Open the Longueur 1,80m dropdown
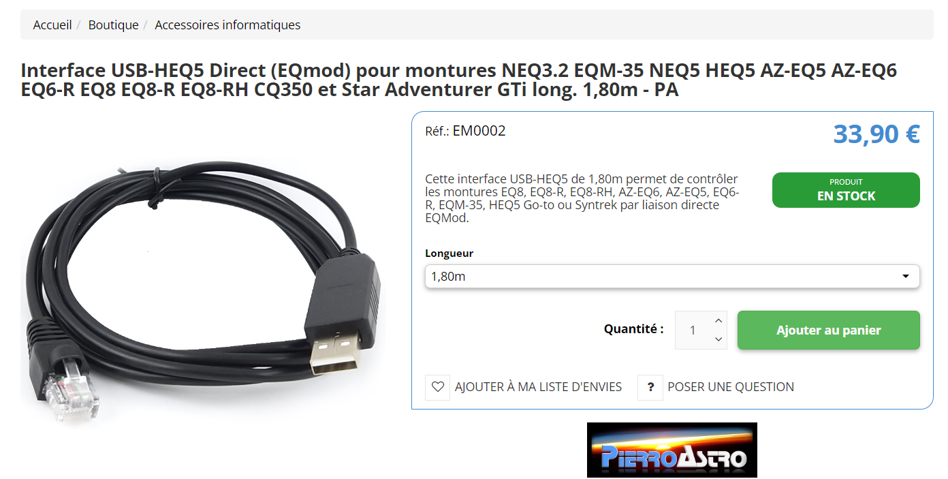948x479 pixels. click(672, 277)
